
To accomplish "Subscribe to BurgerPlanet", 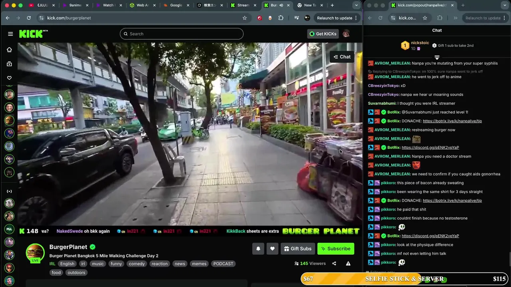I will click(x=336, y=249).
